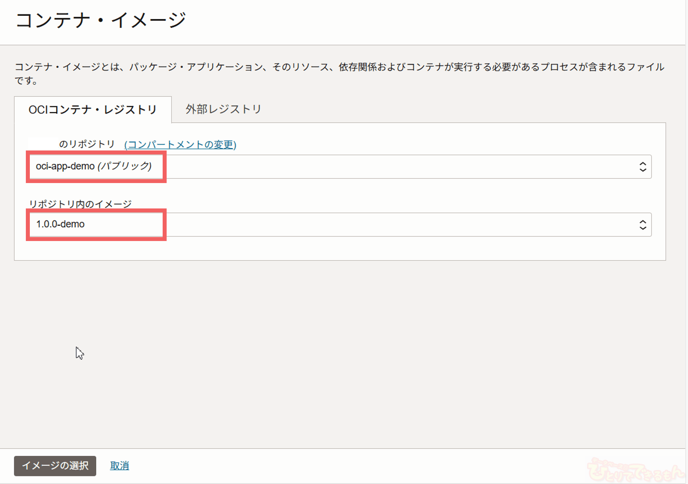Open the oci-app-demo (パブリック) repository dropdown
Viewport: 688px width, 484px height.
338,167
